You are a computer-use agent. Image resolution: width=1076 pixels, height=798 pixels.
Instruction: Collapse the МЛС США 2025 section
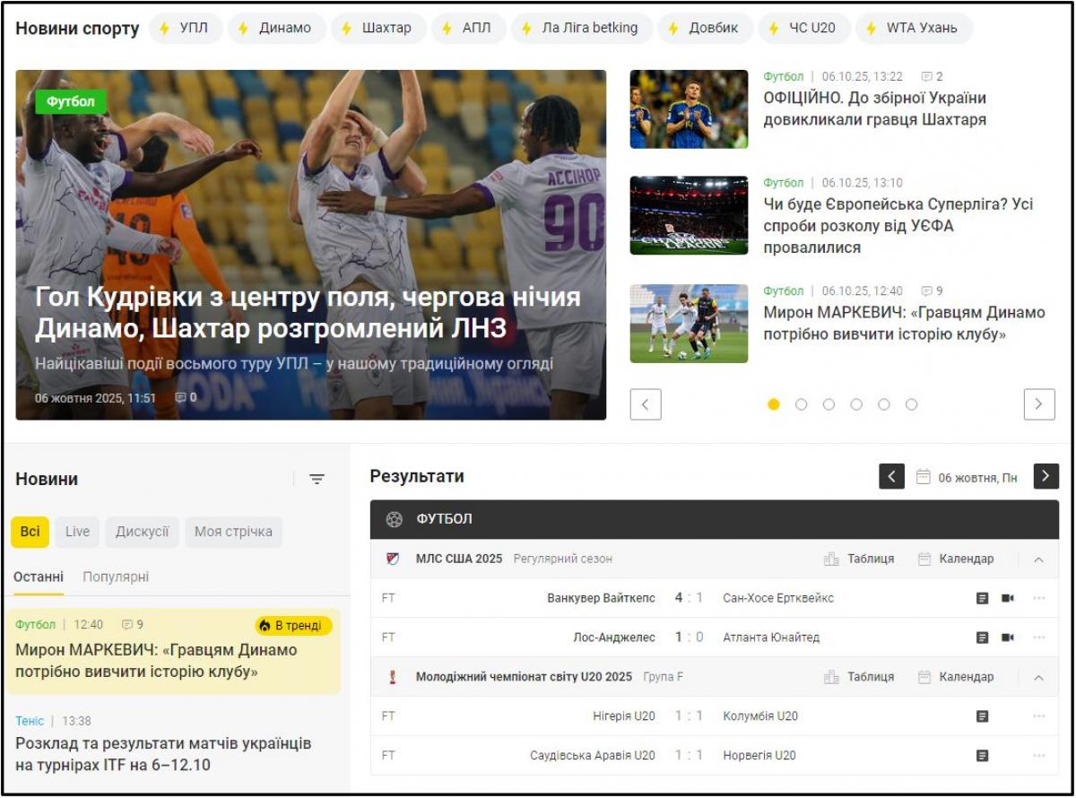coord(1038,559)
